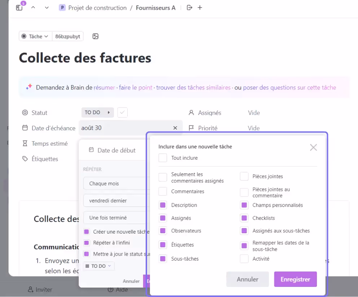
Task: Click the cover image icon beside task ID
Action: (x=95, y=36)
